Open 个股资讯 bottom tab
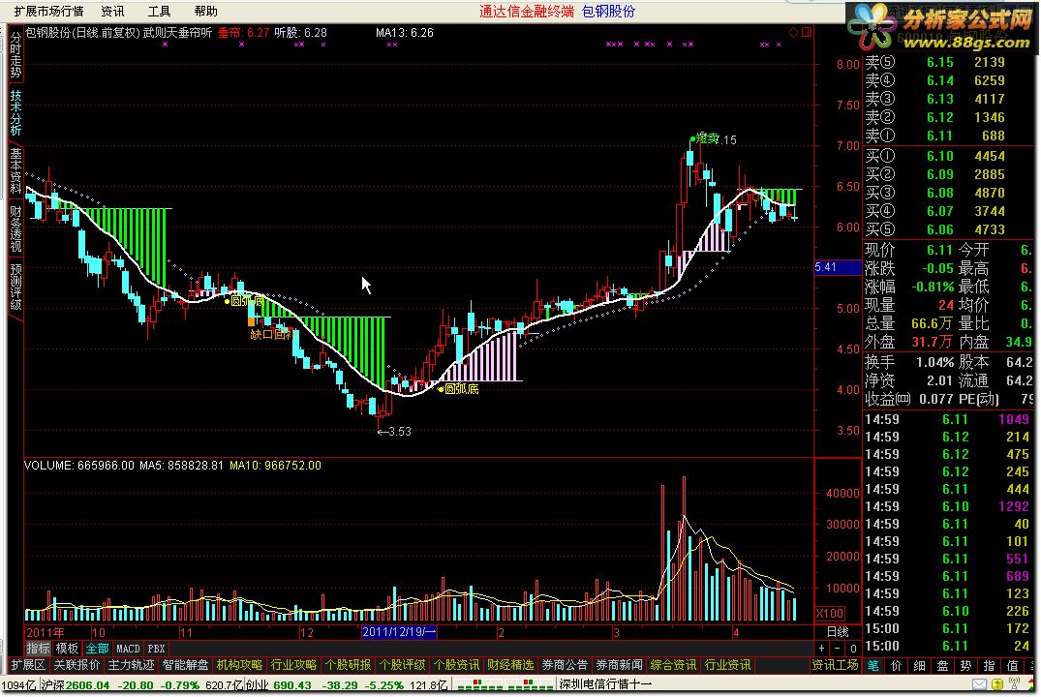The image size is (1041, 697). tap(456, 665)
